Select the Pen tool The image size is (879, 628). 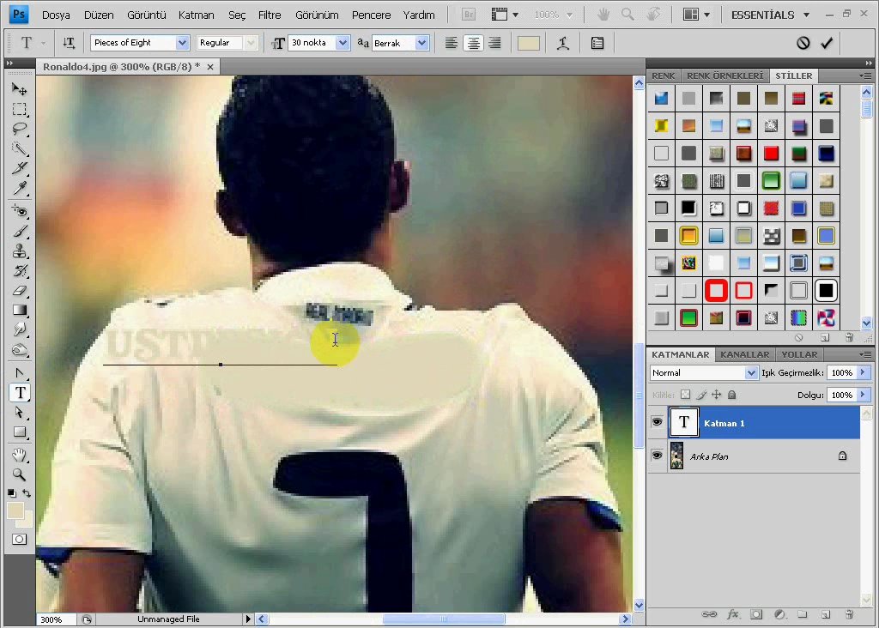tap(20, 372)
